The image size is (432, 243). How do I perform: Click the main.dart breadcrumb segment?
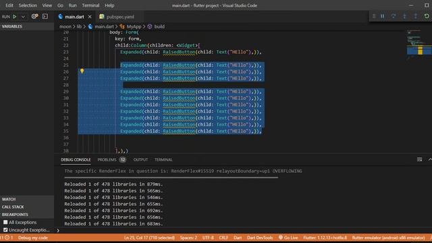pyautogui.click(x=104, y=26)
